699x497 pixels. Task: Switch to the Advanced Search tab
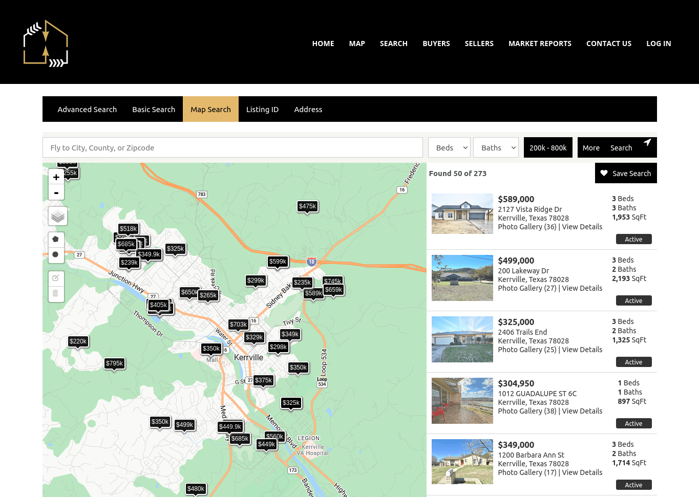pos(87,110)
